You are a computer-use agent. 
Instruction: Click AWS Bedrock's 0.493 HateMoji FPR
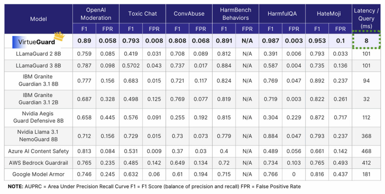coord(340,163)
